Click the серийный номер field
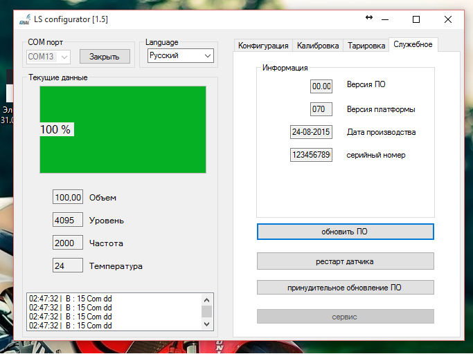473x354 pixels. coord(311,155)
